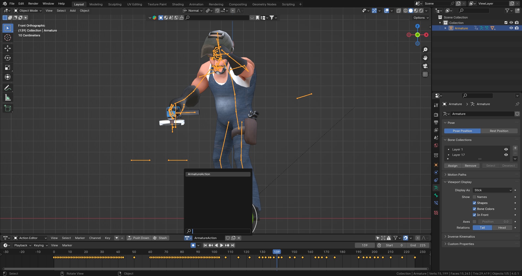
Task: Select the Transform tool
Action: click(8, 77)
